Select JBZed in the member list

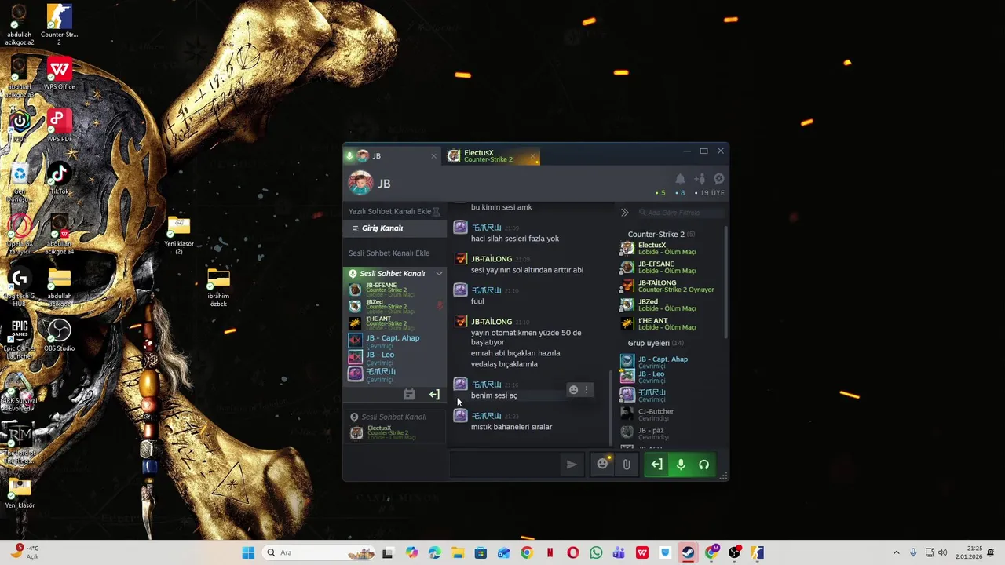point(670,305)
